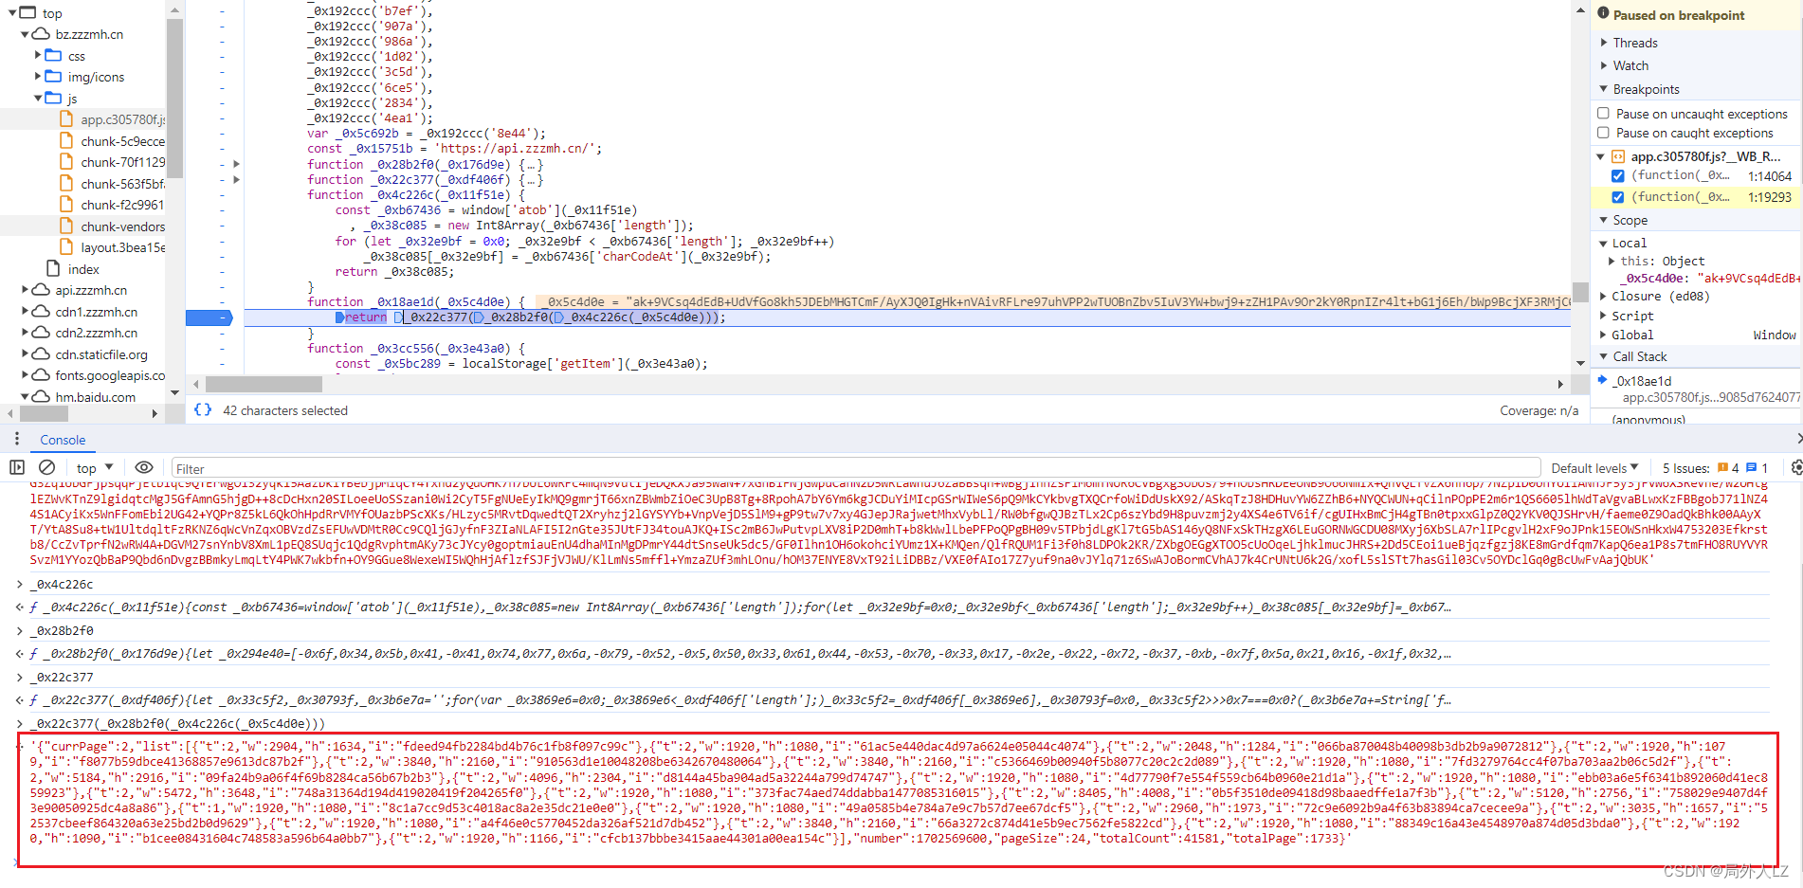The image size is (1803, 888).
Task: Expand the cdn1.zzzmh.cn domain
Action: pos(25,312)
